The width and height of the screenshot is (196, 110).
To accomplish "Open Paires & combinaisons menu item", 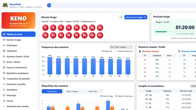I will pos(19,67).
